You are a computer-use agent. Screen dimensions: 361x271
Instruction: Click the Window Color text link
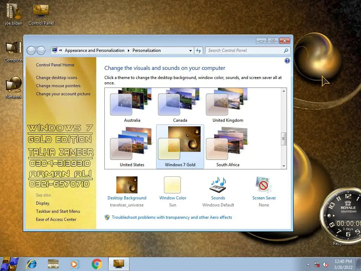[x=173, y=198]
